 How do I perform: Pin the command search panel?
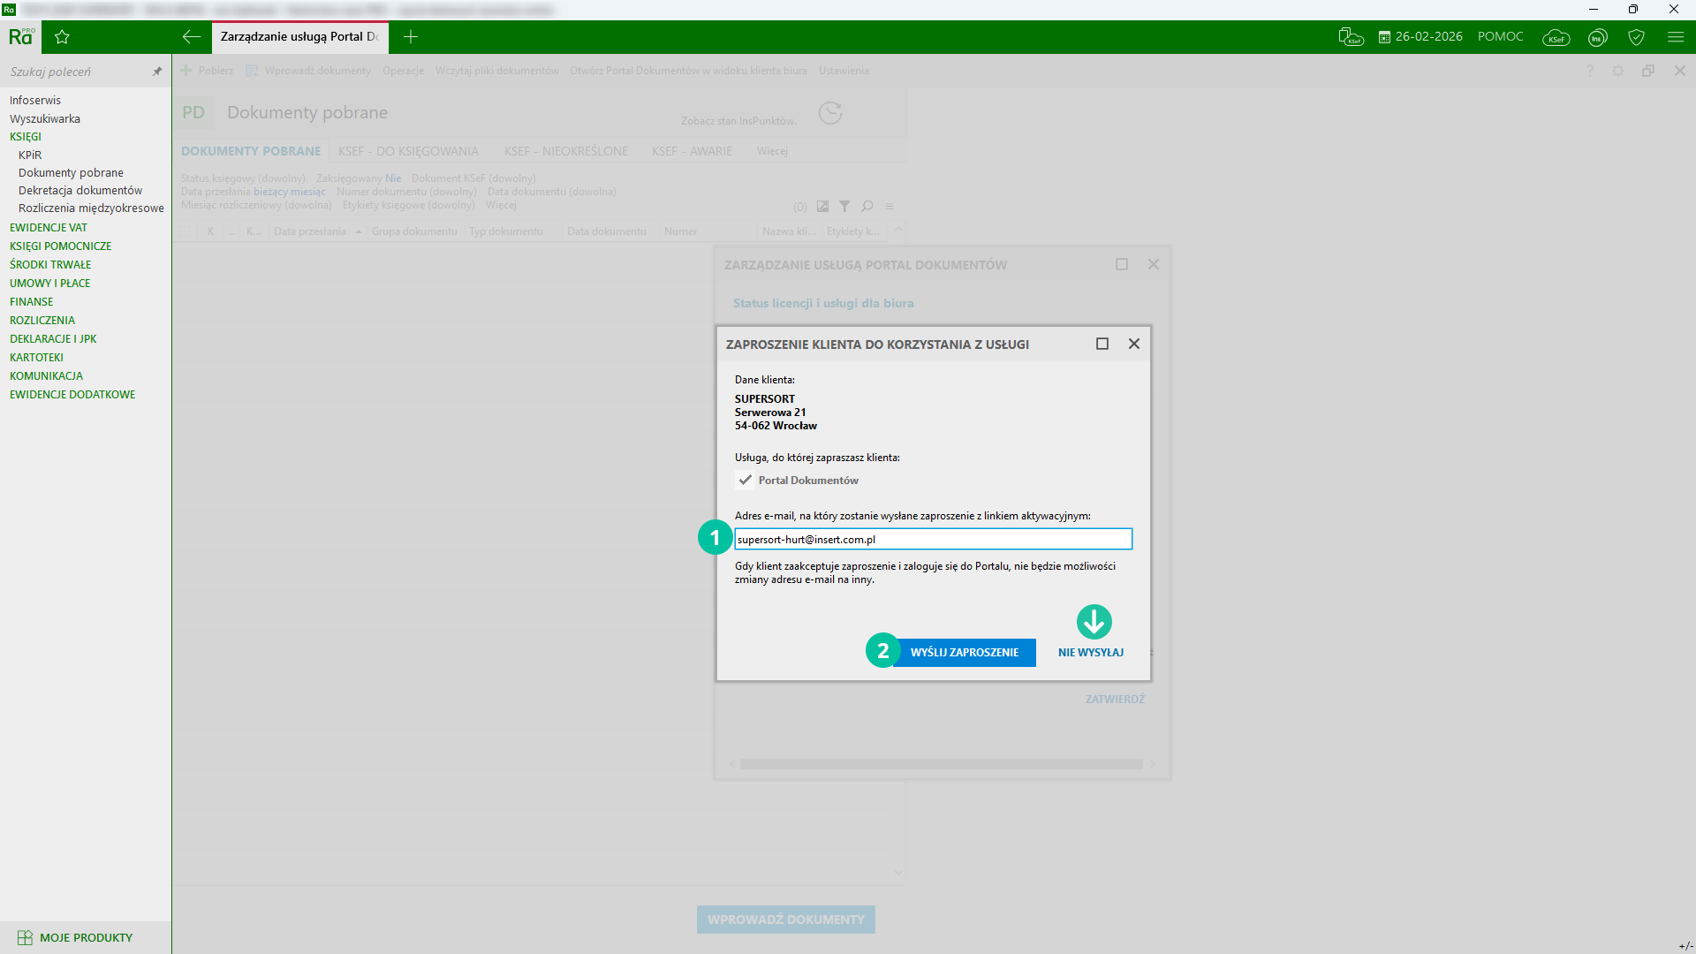pos(157,72)
